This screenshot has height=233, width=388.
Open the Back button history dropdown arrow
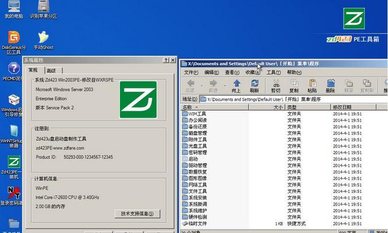coord(202,86)
